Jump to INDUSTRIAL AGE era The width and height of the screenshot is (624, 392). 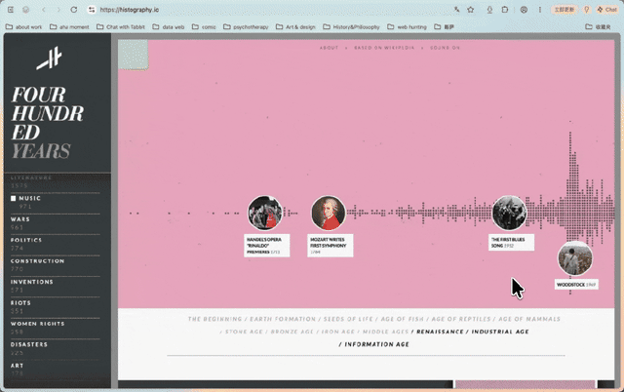click(x=500, y=332)
